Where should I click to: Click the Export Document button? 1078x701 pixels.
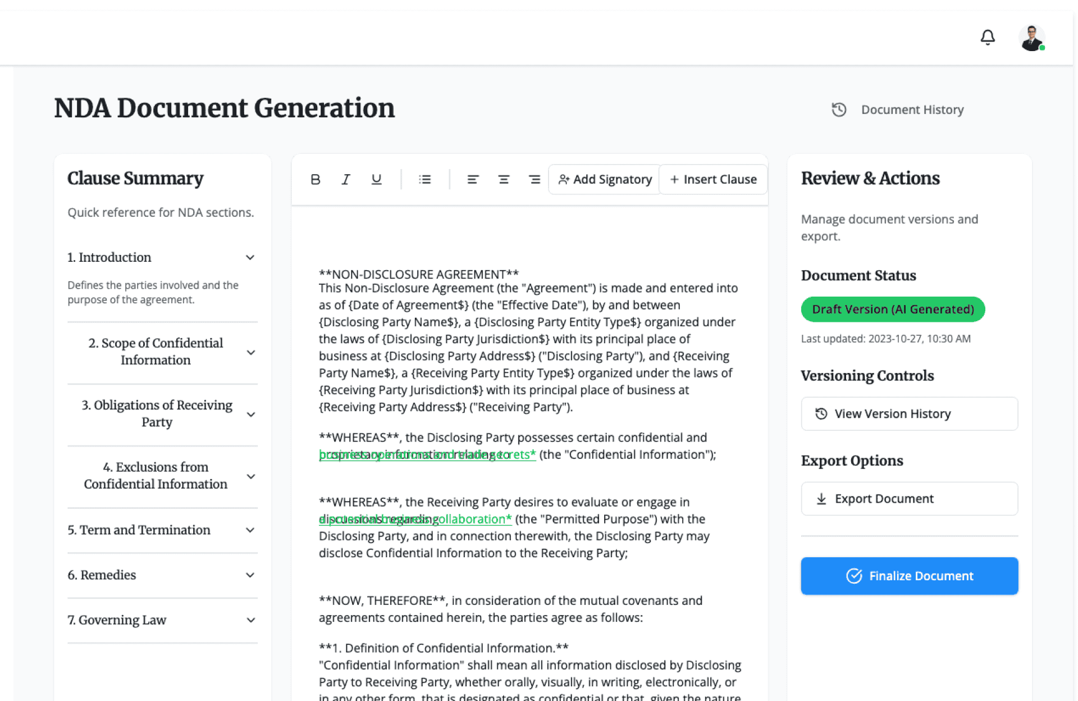[909, 499]
